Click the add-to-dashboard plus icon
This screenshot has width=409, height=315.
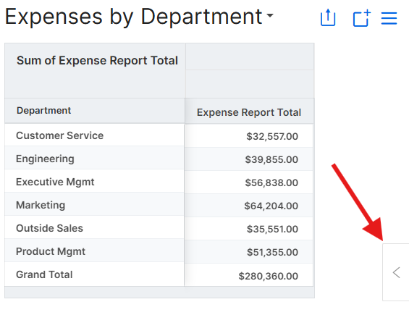(362, 18)
